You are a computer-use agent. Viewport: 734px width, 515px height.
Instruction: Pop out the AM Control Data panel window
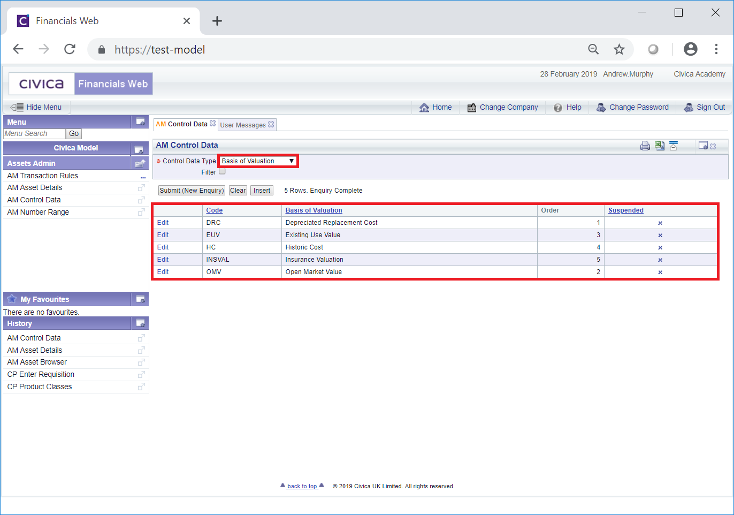pyautogui.click(x=703, y=146)
